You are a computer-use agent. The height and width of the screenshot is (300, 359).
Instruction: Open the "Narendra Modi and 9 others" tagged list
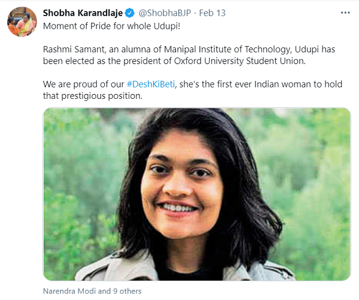tap(92, 291)
